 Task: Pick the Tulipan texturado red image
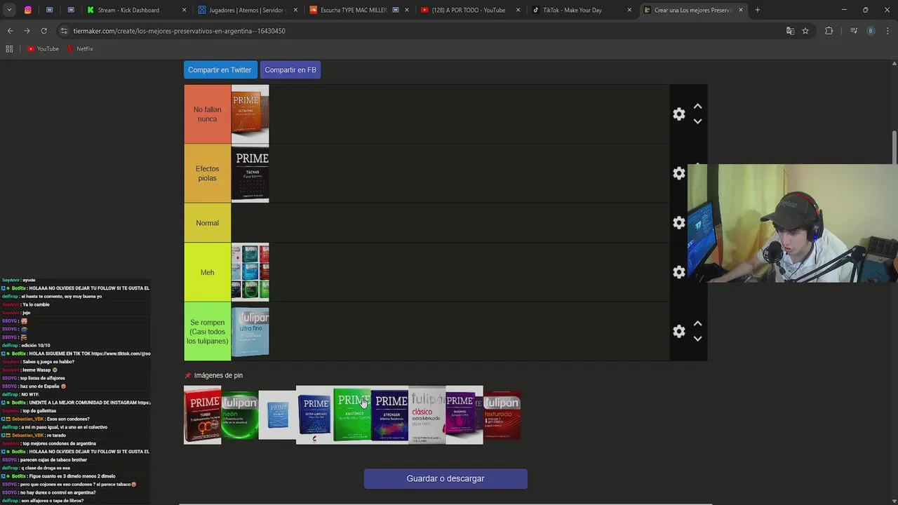click(x=502, y=415)
